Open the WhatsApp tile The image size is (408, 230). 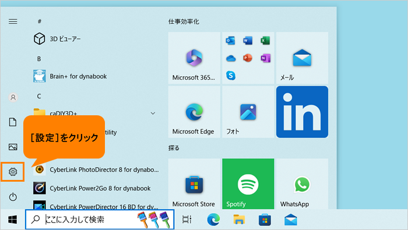(x=302, y=184)
